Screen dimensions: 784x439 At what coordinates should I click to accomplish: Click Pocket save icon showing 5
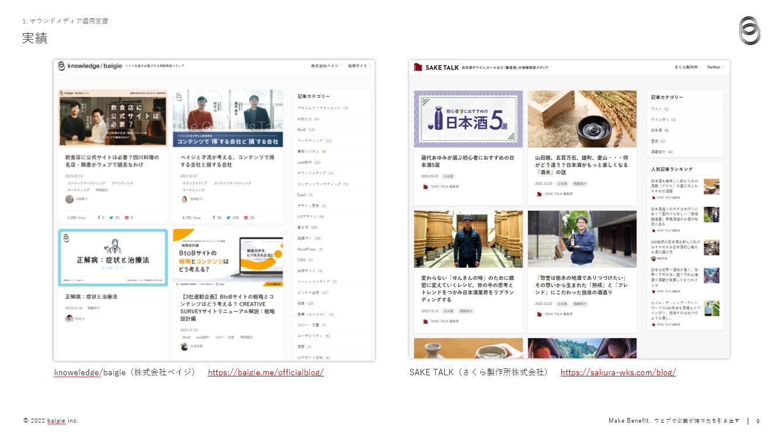pyautogui.click(x=126, y=217)
